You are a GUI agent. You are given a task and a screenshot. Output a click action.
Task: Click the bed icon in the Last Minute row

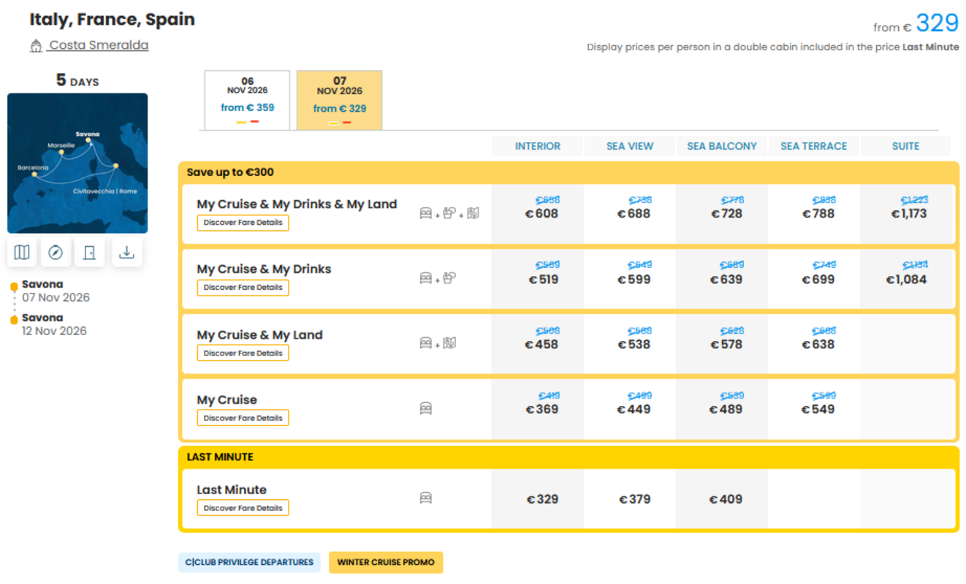click(x=426, y=498)
